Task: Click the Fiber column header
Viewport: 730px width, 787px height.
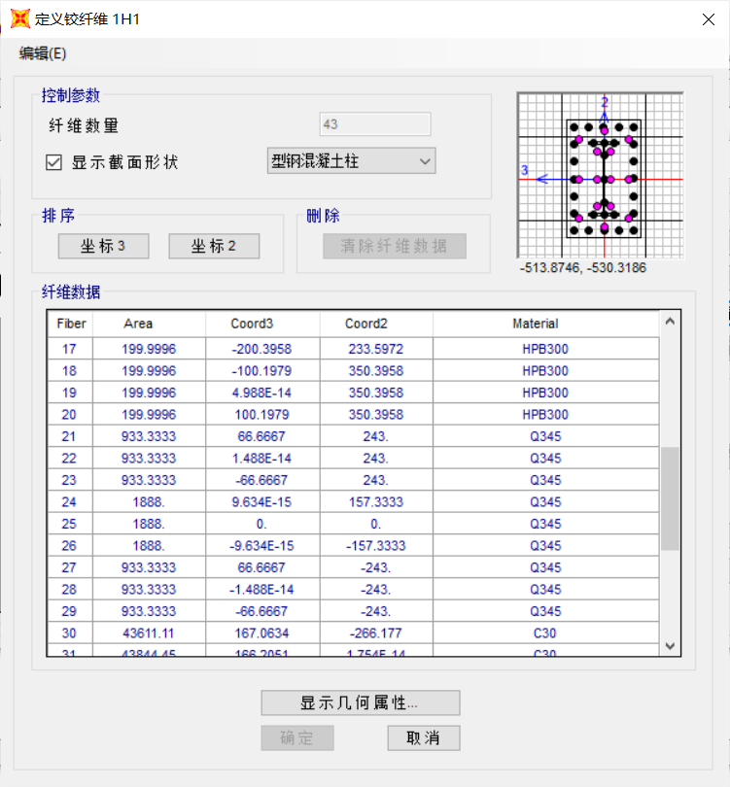Action: pyautogui.click(x=71, y=324)
